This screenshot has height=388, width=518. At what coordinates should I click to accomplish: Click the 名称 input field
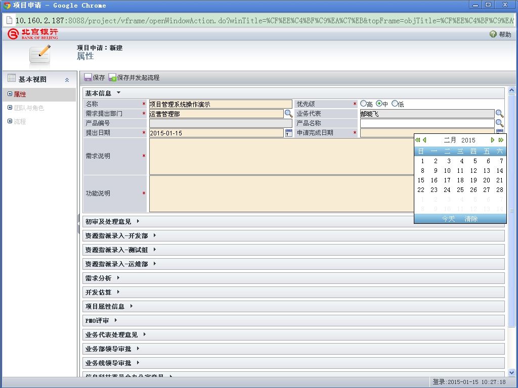click(x=221, y=104)
